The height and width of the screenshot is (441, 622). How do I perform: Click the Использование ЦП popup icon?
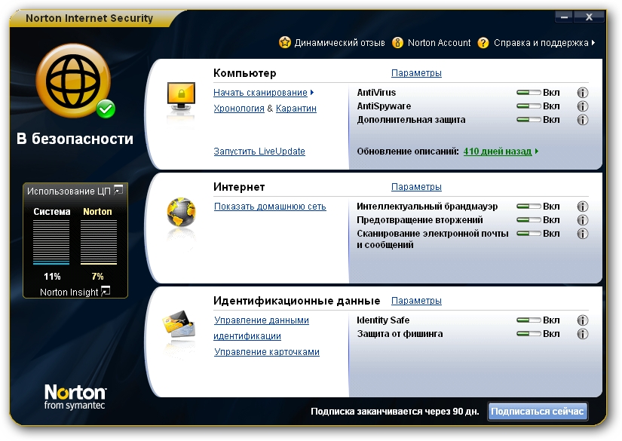118,190
